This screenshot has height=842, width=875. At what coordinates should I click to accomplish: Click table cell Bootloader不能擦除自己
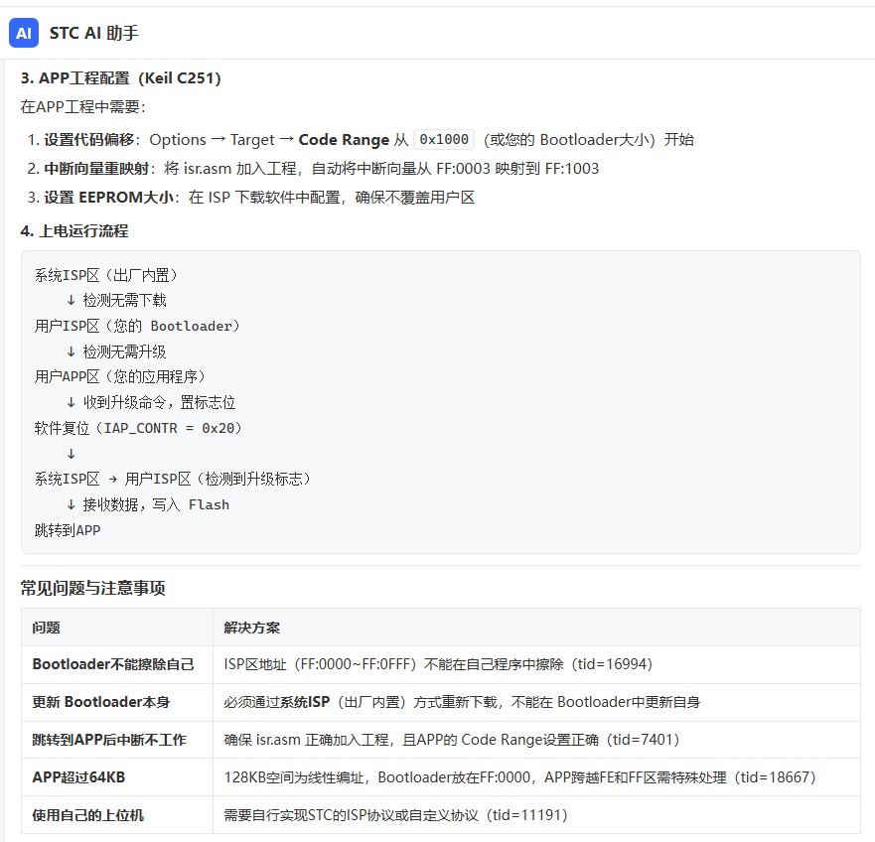coord(117,664)
